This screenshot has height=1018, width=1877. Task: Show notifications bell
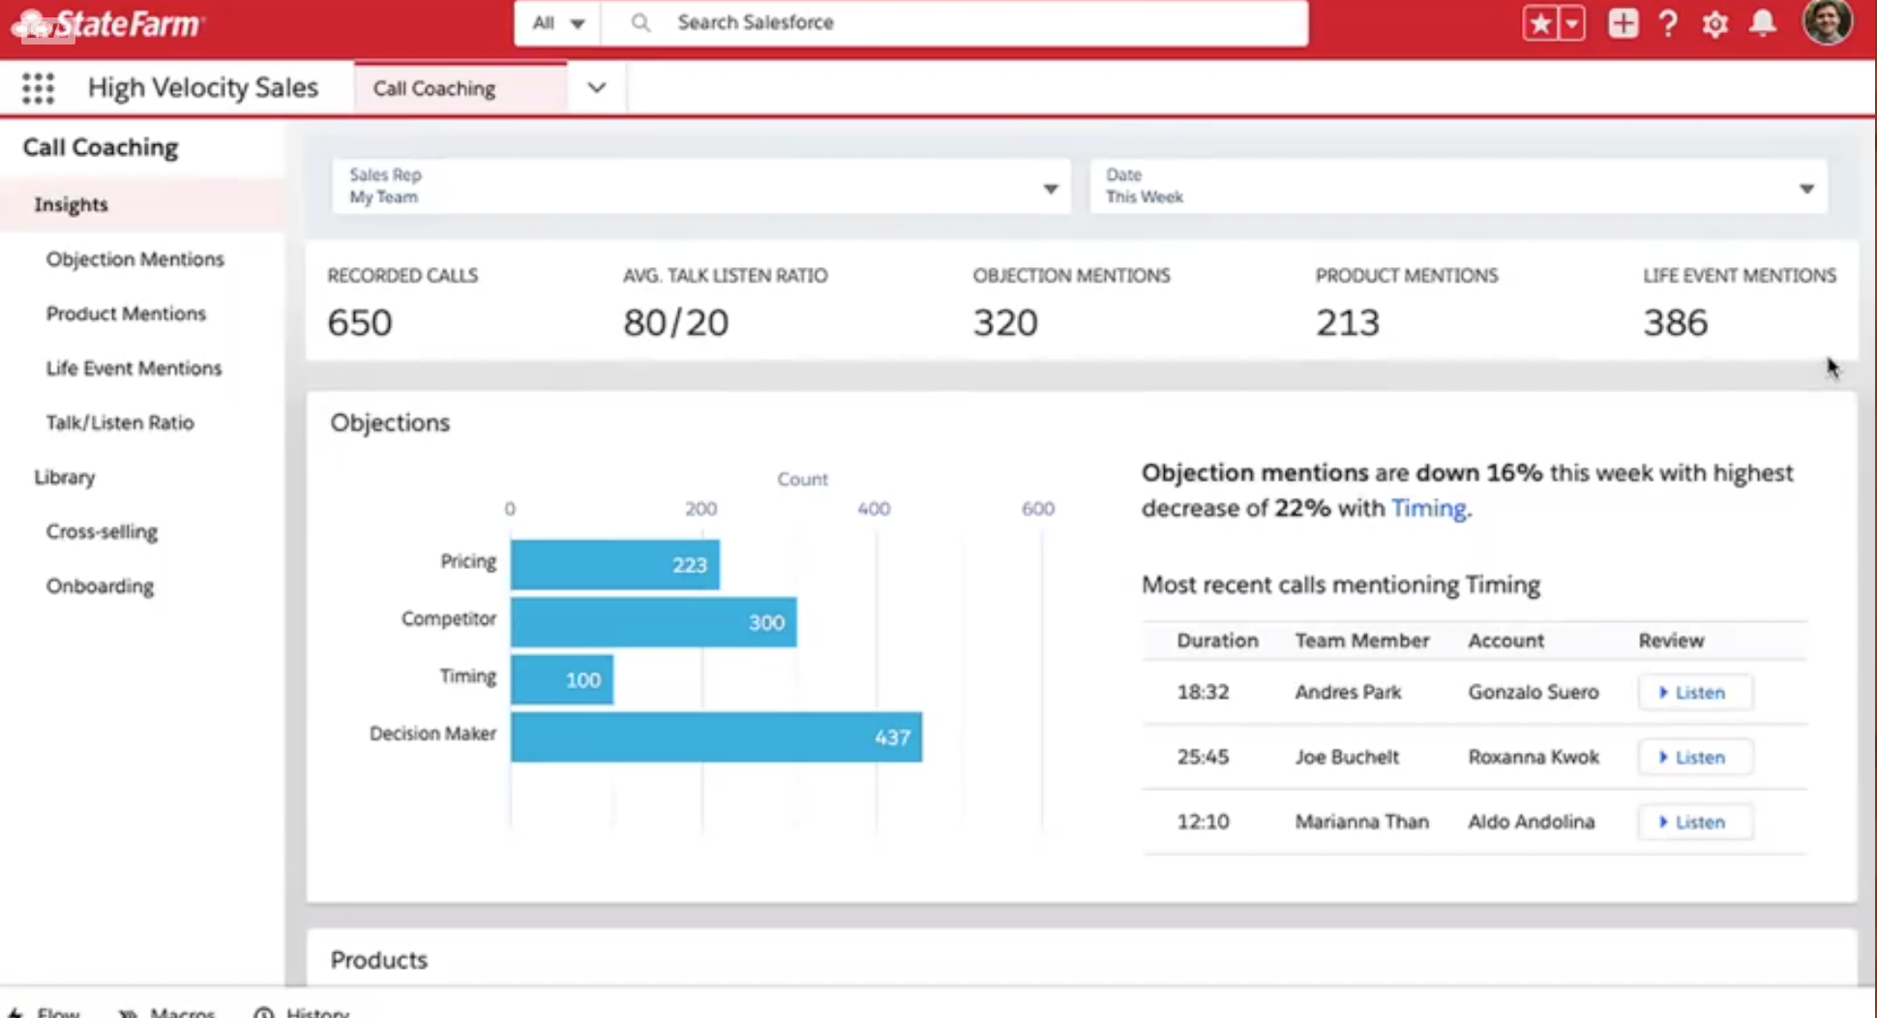coord(1764,22)
